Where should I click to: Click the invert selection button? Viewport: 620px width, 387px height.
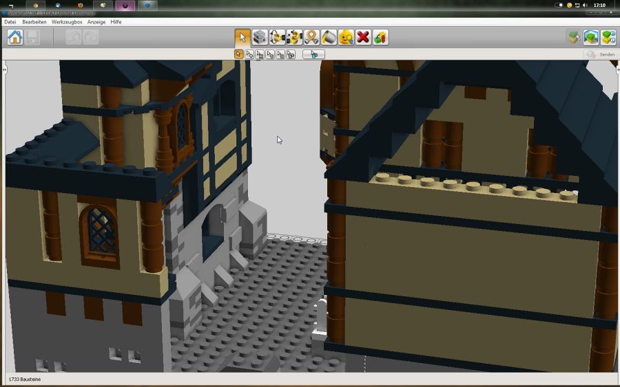coord(313,54)
